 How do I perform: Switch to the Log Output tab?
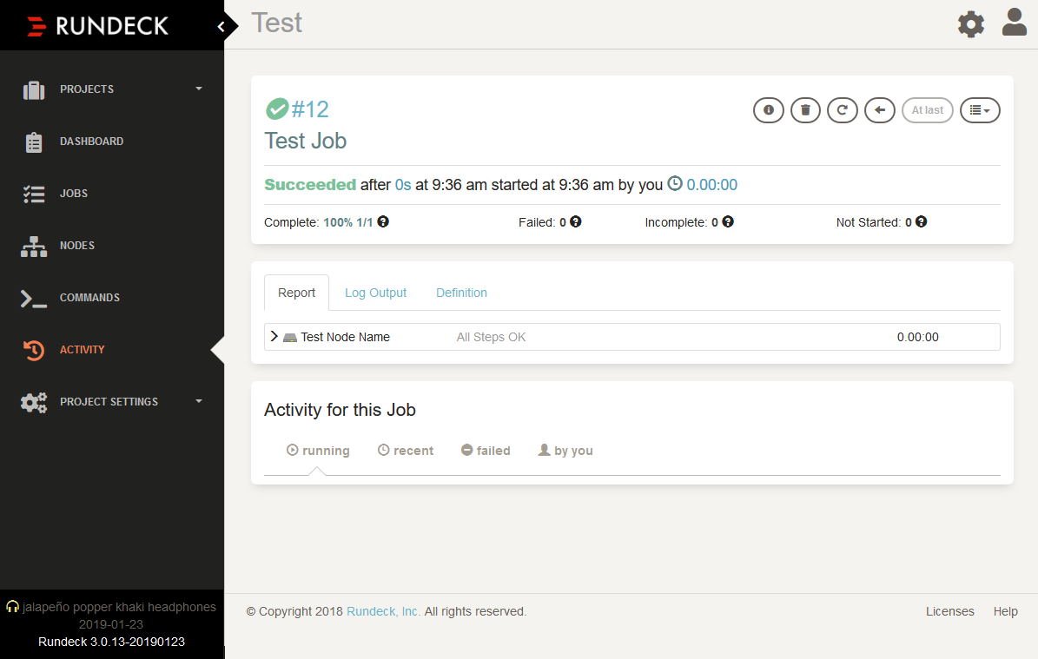click(x=375, y=293)
